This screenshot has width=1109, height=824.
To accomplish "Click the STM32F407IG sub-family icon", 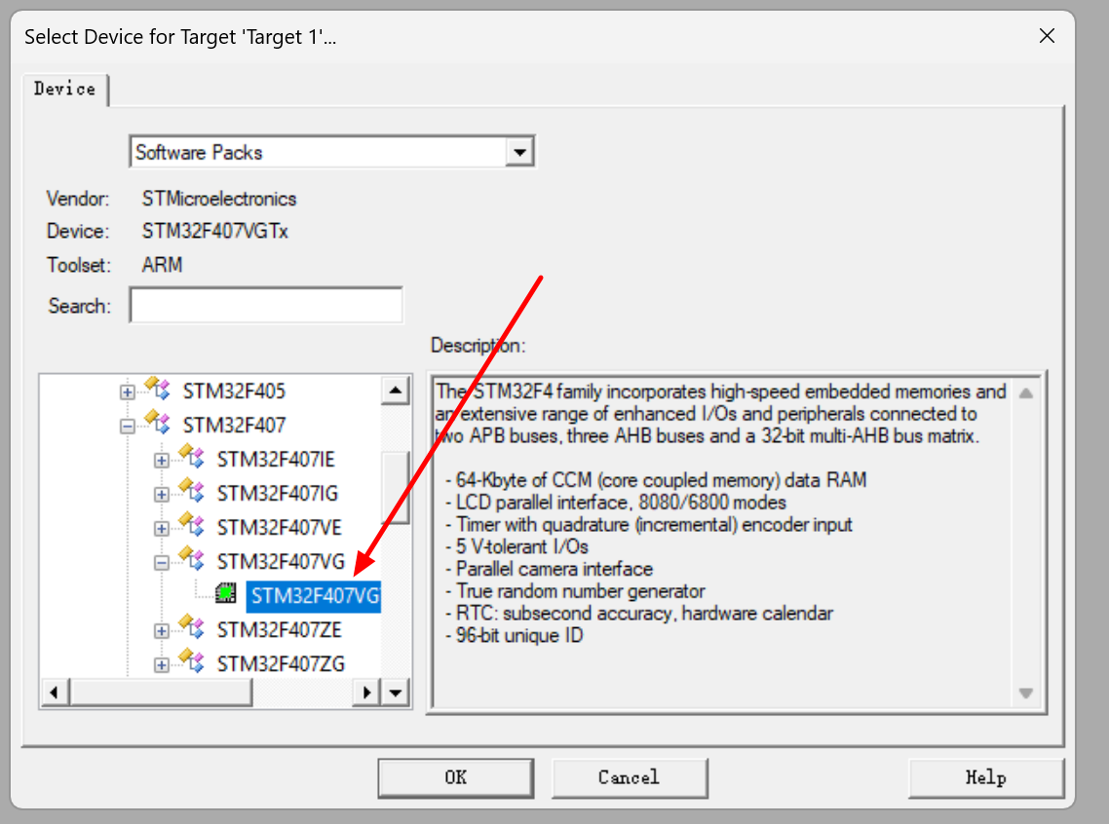I will 191,491.
